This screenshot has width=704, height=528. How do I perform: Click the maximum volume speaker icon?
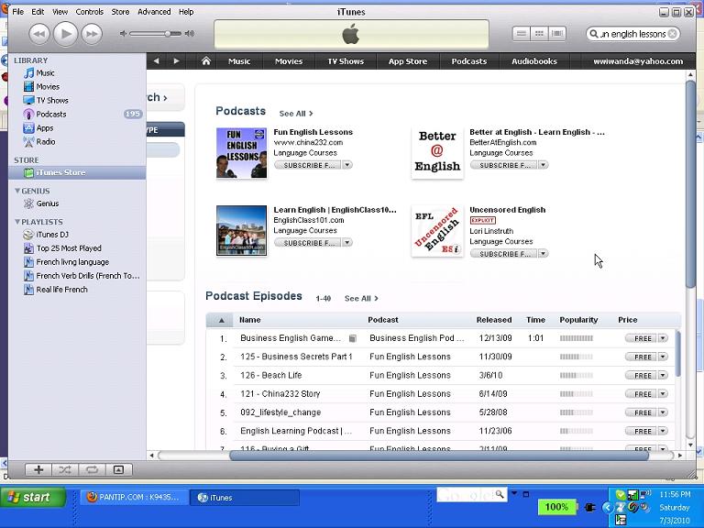tap(190, 34)
